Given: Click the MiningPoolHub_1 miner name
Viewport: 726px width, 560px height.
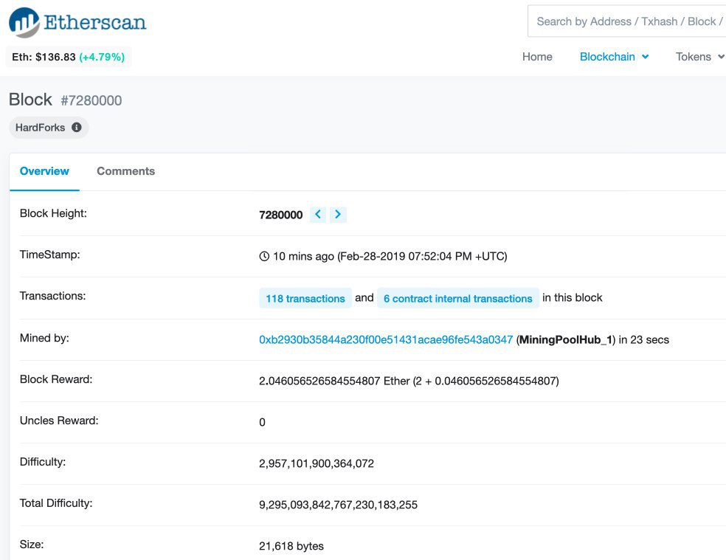Looking at the screenshot, I should click(x=566, y=340).
